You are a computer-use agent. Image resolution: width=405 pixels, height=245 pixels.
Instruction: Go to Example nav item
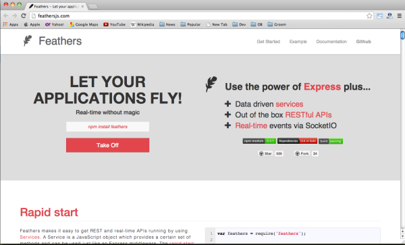coord(298,42)
